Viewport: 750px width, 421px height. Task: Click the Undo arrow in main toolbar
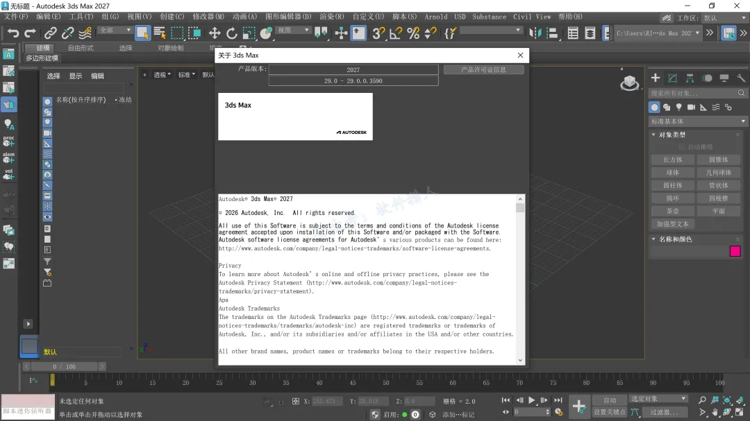[13, 33]
